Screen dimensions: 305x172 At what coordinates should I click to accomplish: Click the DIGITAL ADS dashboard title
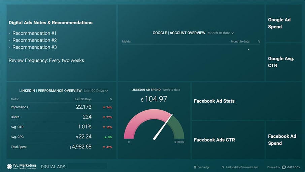coord(54,167)
